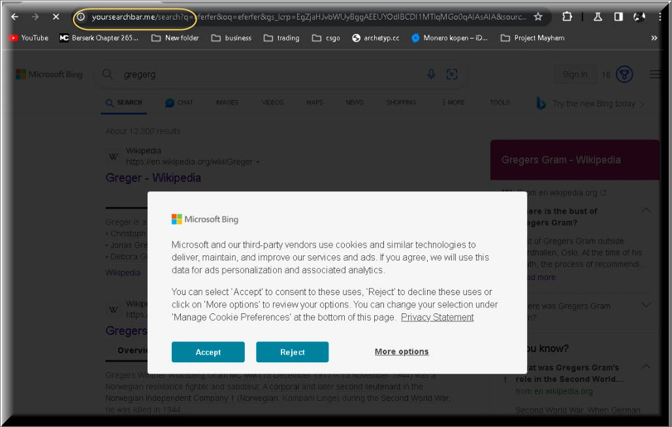Select the SEARCH tab
672x427 pixels.
coord(124,103)
